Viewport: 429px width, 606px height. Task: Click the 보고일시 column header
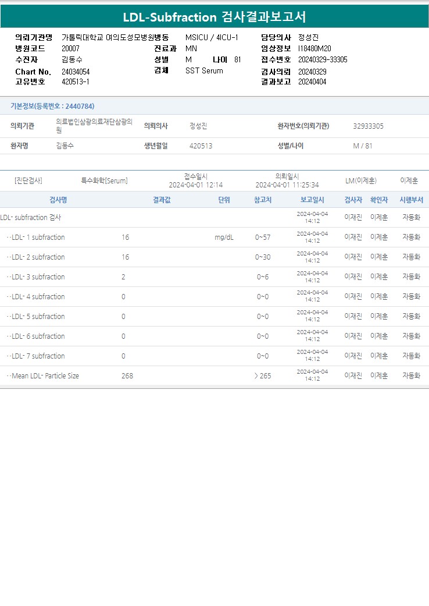(312, 200)
